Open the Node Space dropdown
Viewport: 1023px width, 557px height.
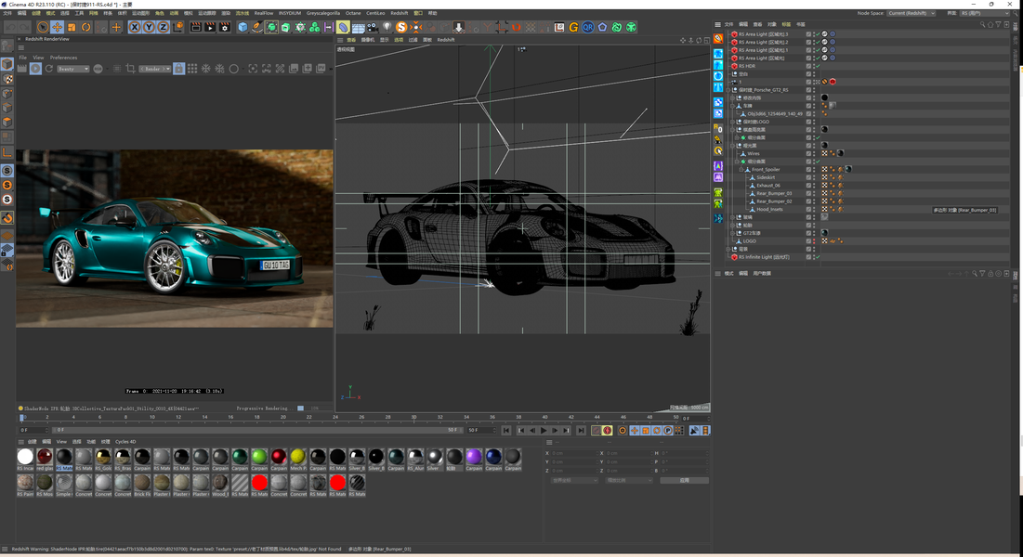tap(911, 13)
